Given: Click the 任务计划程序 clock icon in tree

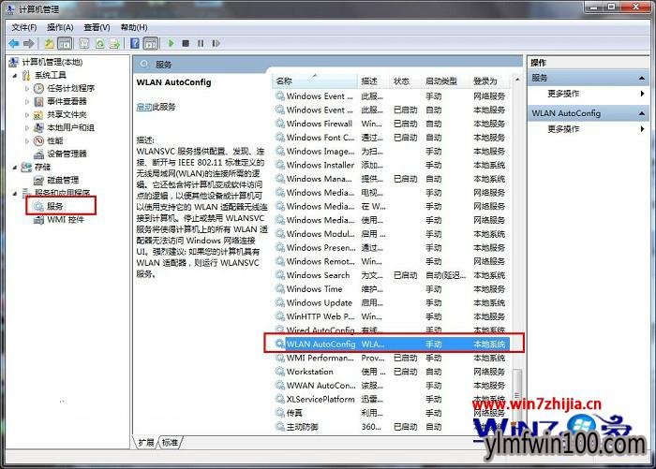Looking at the screenshot, I should [x=38, y=88].
